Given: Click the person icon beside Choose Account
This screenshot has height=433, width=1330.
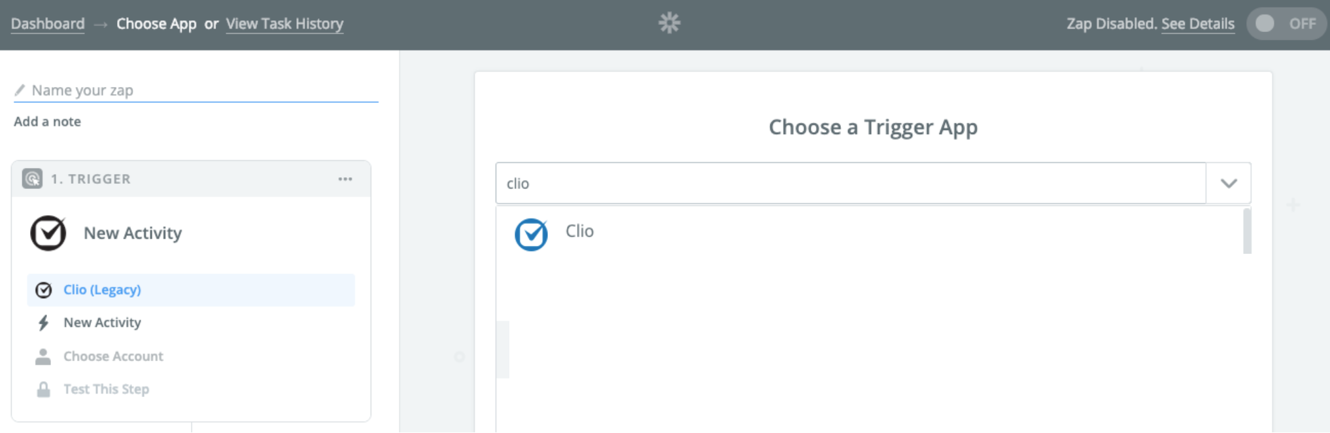Looking at the screenshot, I should click(x=43, y=356).
